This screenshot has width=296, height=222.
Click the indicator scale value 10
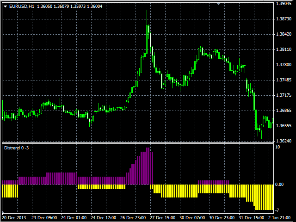point(277,147)
